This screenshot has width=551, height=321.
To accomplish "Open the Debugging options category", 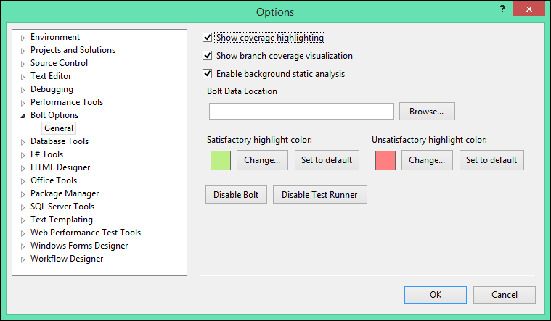I will click(52, 89).
